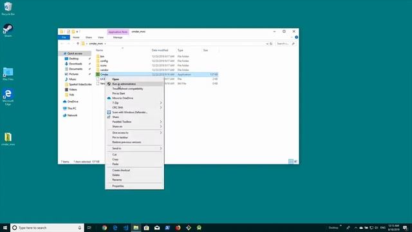Viewport: 412px width, 232px height.
Task: Open address bar history dropdown
Action: tap(267, 44)
